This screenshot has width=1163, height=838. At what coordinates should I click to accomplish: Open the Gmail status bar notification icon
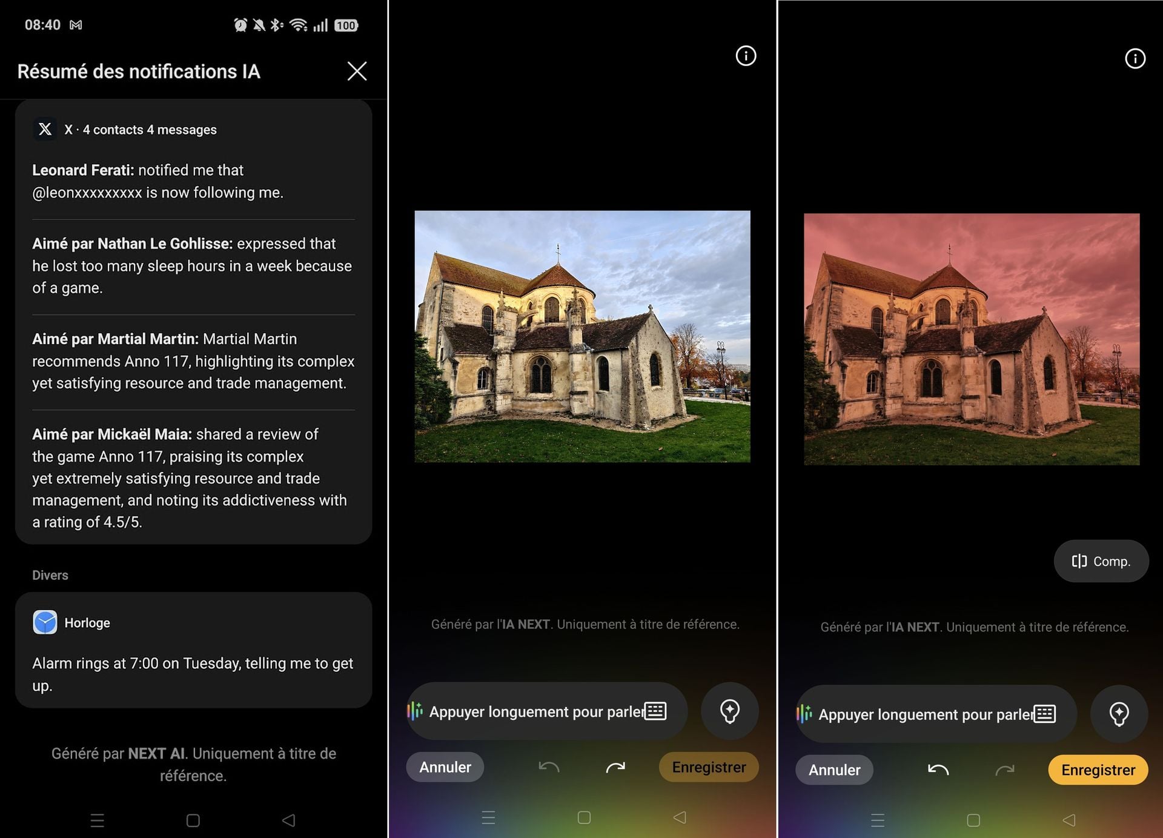(76, 25)
